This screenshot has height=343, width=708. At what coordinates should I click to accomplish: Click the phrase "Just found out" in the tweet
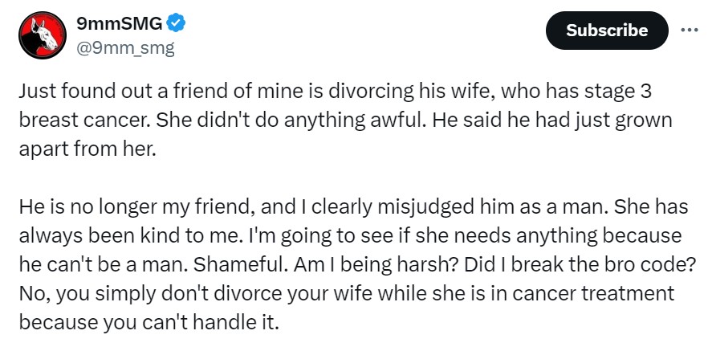tap(70, 90)
